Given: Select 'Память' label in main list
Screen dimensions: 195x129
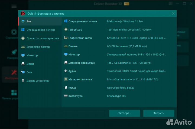Looking at the screenshot, I should click(73, 46).
